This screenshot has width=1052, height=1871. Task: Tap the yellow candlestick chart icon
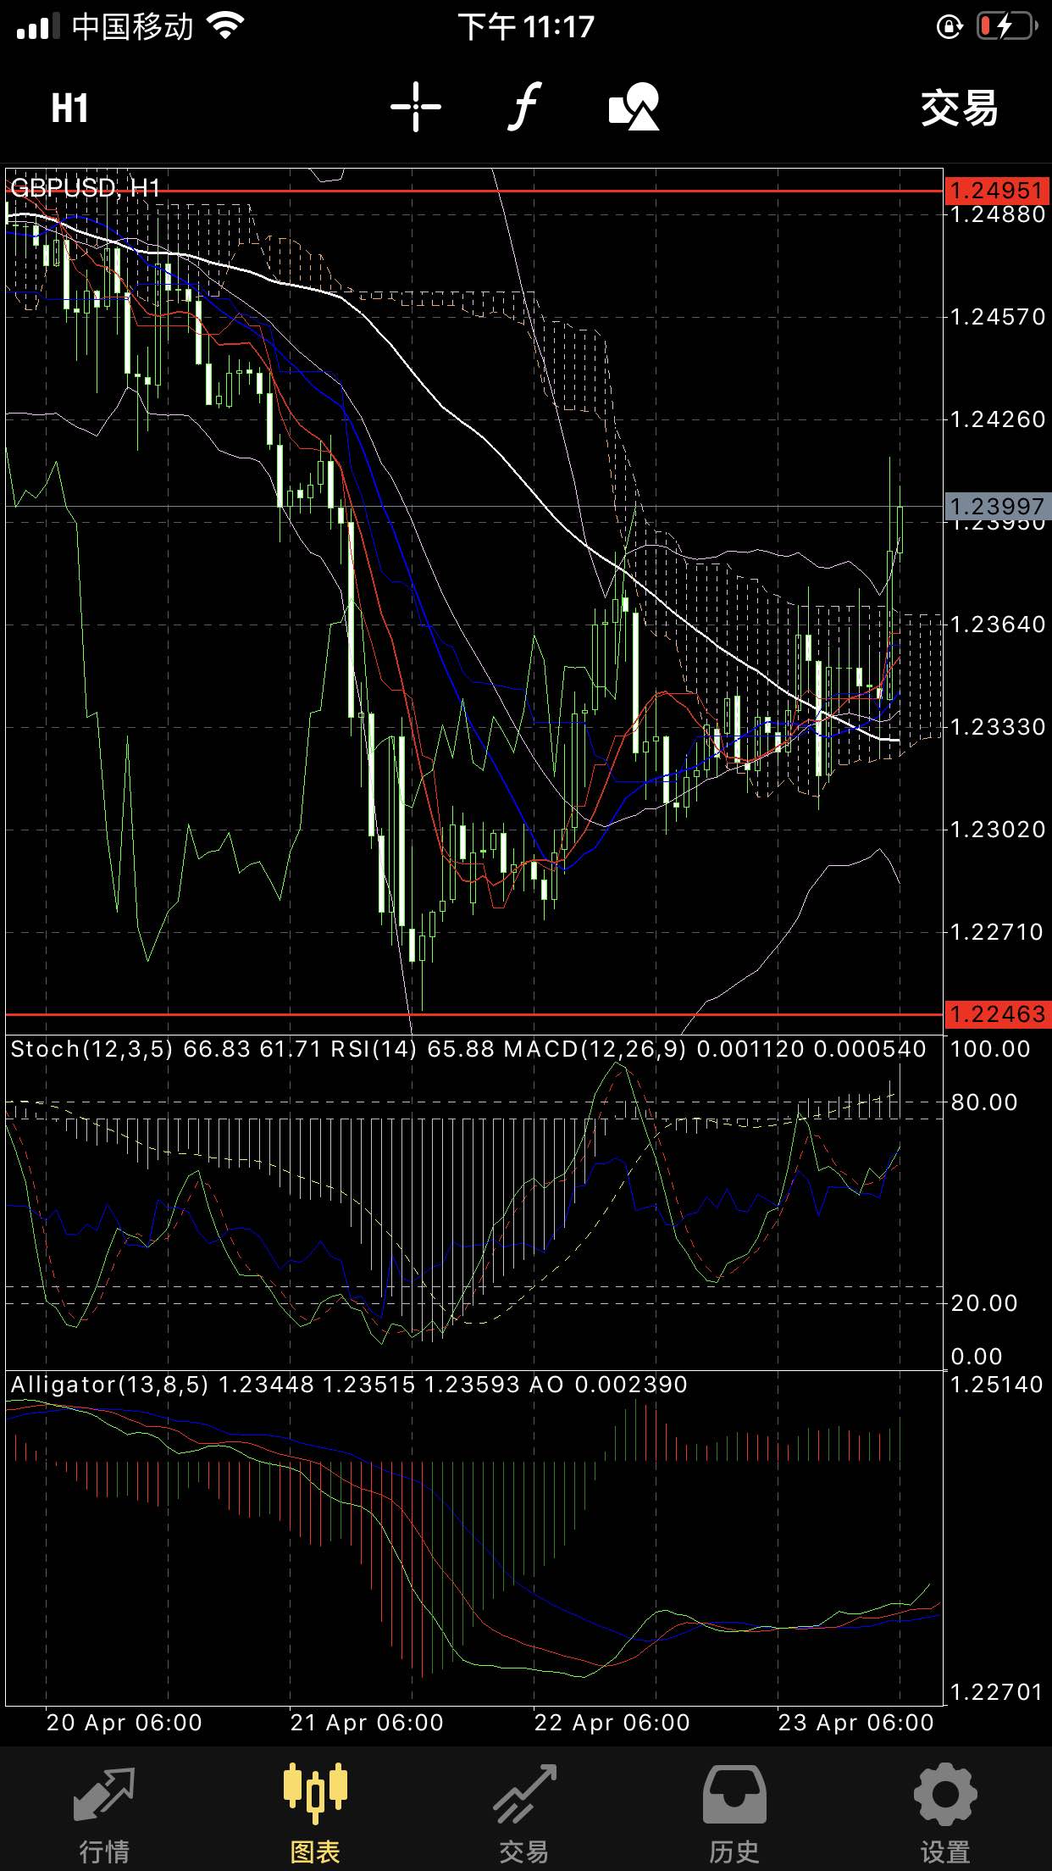point(315,1793)
